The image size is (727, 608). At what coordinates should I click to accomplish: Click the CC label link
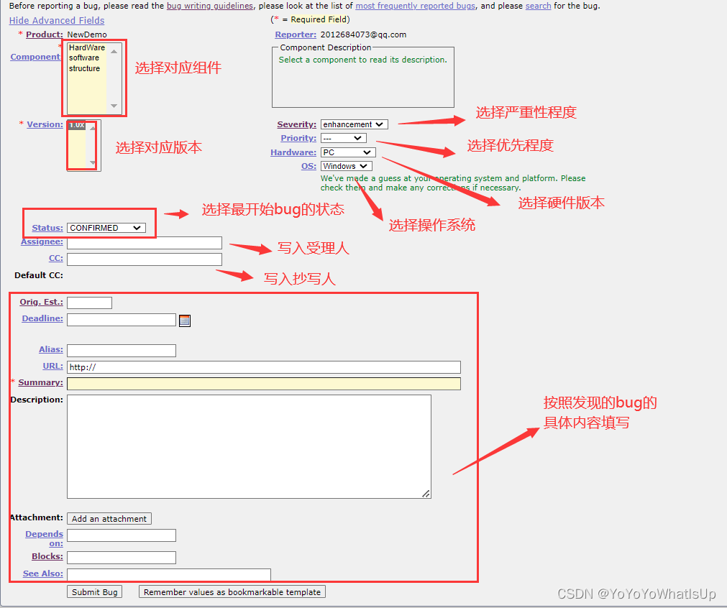pos(55,258)
